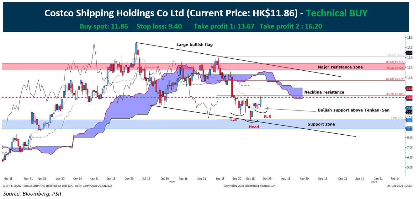
Task: Click the 'Buy spot: 11.86' value
Action: (104, 26)
